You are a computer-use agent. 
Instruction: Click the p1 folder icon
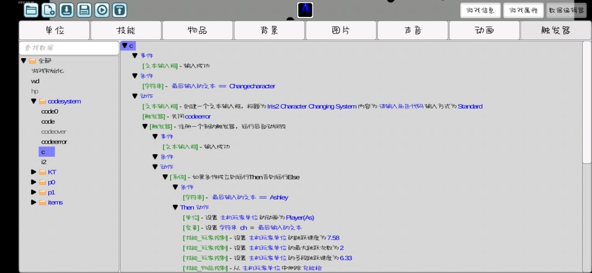point(42,192)
